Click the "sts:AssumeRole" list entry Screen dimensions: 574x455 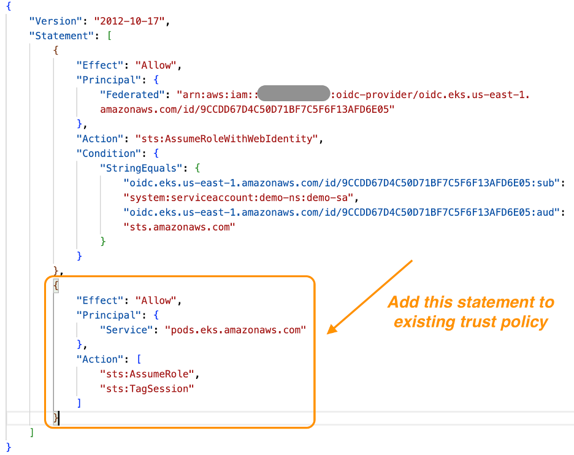(147, 374)
